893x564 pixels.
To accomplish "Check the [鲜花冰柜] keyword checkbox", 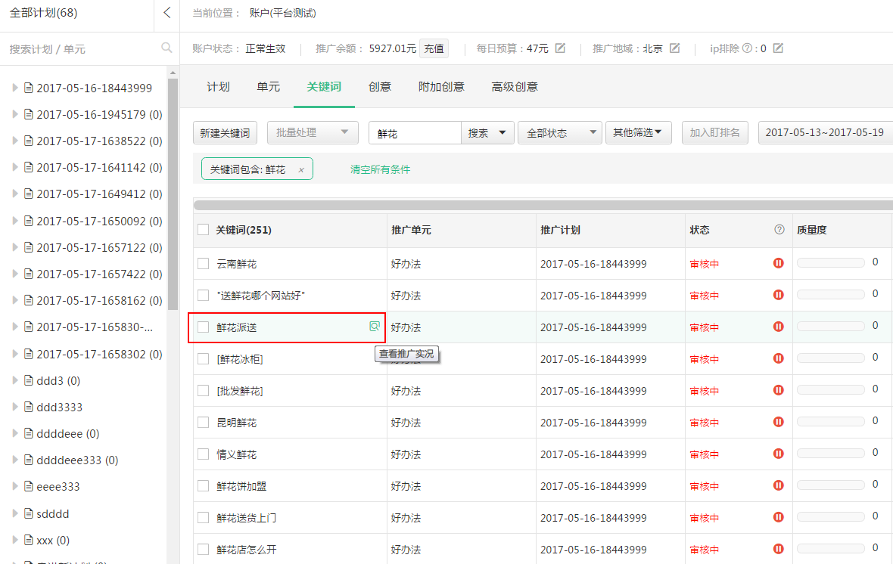I will (203, 358).
